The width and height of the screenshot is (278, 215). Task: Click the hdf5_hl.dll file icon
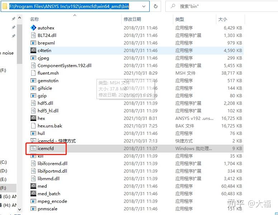(33, 111)
